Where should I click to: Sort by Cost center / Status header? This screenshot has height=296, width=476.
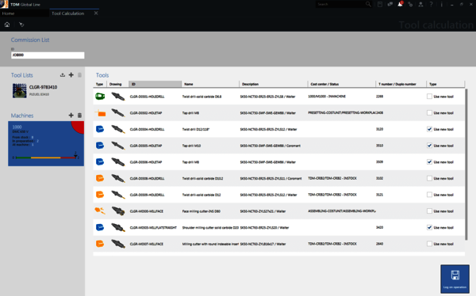coord(341,84)
